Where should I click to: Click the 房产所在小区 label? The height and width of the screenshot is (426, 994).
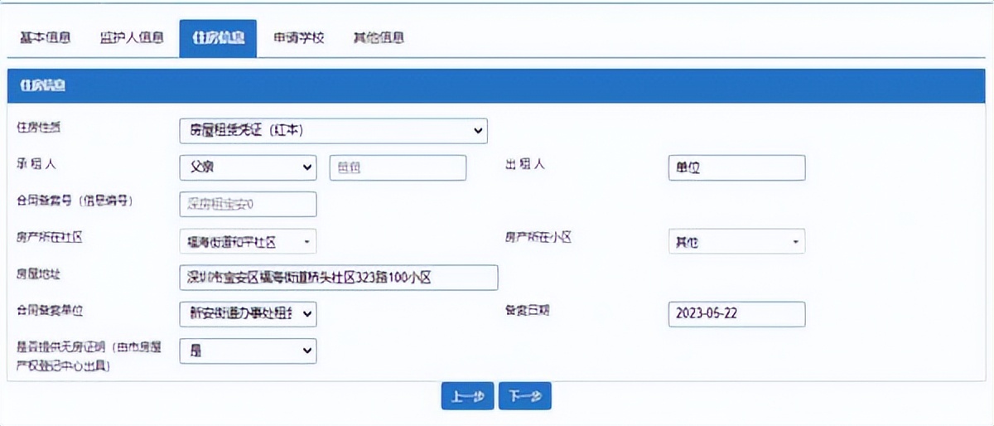(538, 237)
